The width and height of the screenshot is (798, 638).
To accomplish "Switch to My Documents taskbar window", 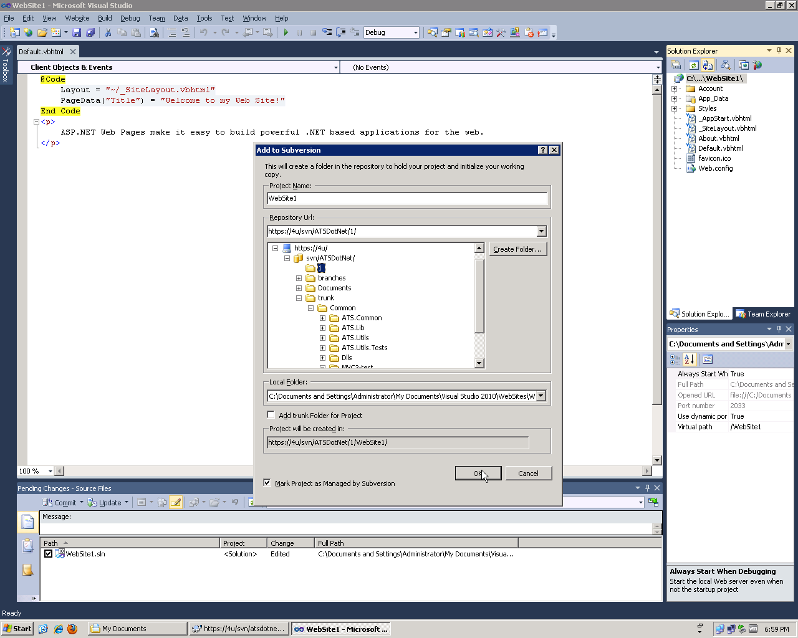I will point(137,629).
